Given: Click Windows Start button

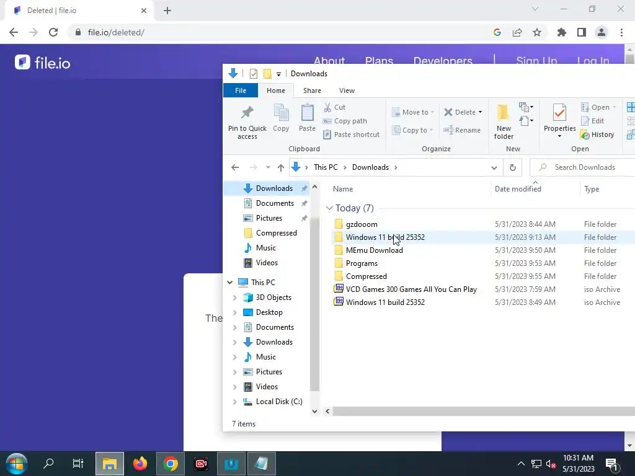Looking at the screenshot, I should (17, 464).
